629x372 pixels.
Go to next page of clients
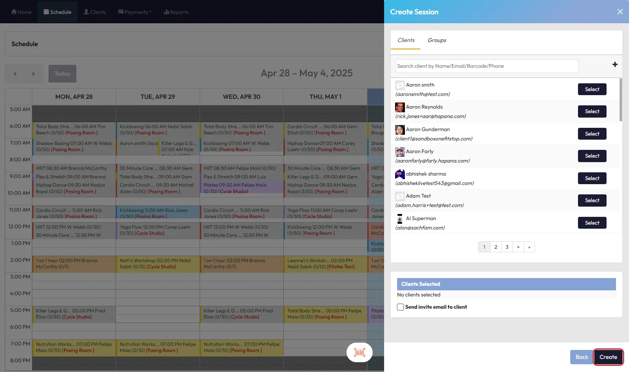coord(518,247)
